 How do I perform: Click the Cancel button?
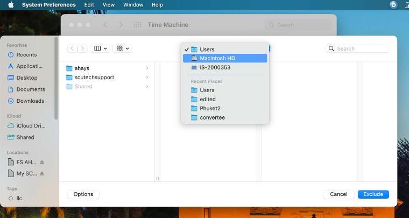pyautogui.click(x=339, y=194)
